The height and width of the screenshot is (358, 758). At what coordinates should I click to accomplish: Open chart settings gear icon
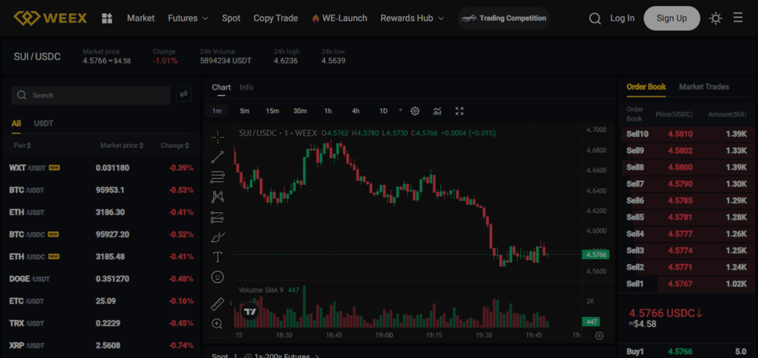(415, 111)
